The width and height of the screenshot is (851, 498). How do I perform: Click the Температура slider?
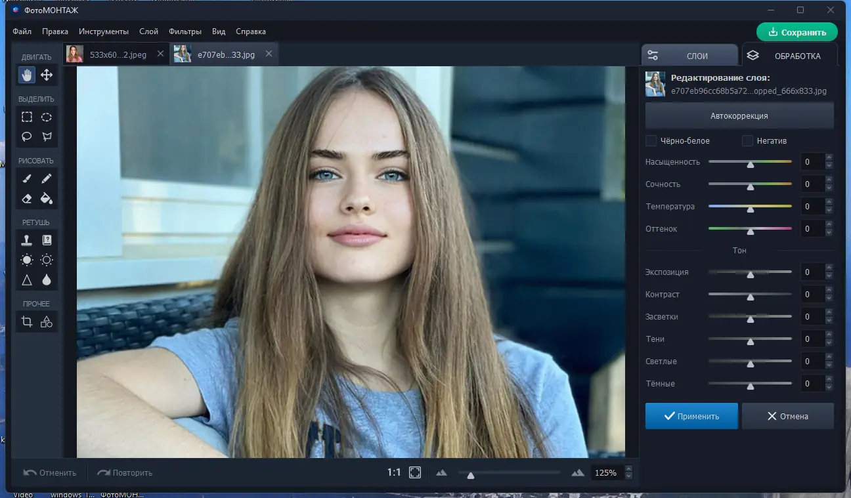[750, 207]
